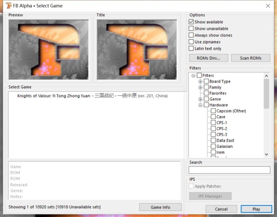Click the filter tree scrollbar thumb

point(266,94)
